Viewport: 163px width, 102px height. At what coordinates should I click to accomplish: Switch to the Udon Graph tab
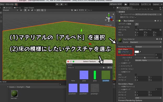29,8
